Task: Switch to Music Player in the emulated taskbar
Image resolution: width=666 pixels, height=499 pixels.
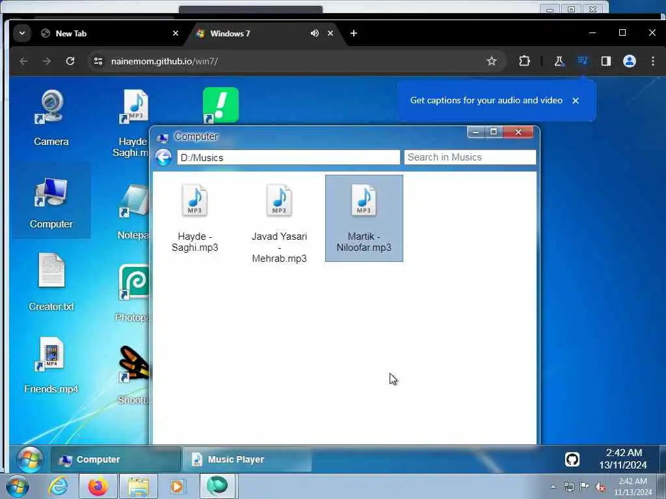Action: click(246, 459)
